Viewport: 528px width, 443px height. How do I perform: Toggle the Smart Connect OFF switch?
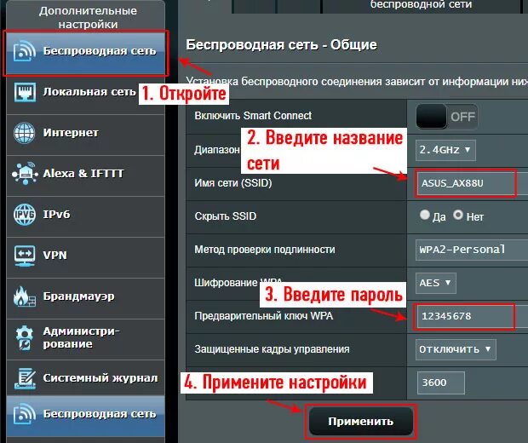tap(446, 117)
